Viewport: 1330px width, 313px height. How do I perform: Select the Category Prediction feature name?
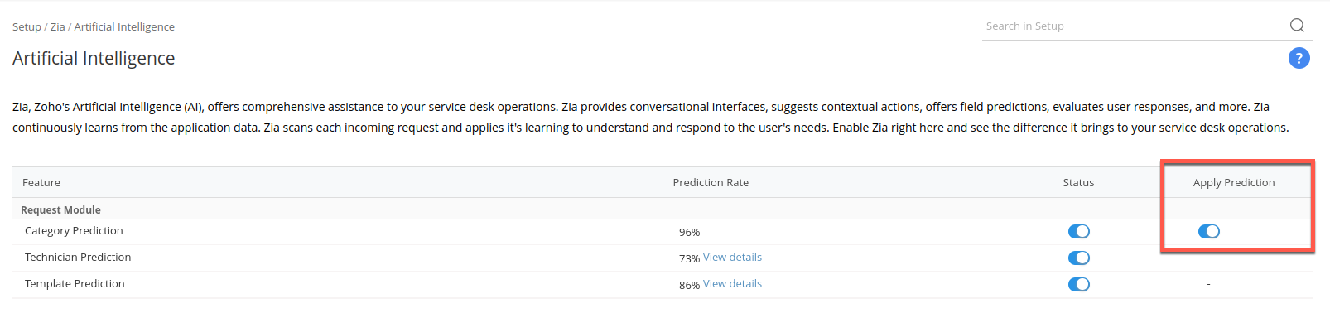click(x=74, y=231)
